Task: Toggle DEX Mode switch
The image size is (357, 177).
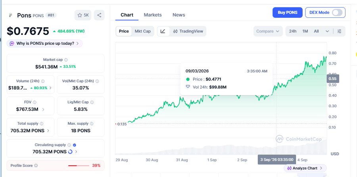Action: pos(337,13)
